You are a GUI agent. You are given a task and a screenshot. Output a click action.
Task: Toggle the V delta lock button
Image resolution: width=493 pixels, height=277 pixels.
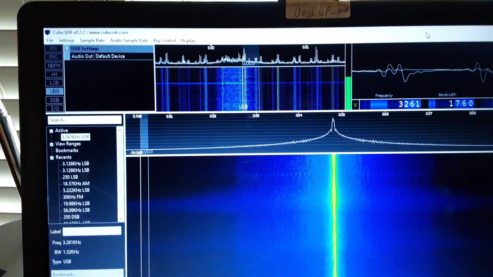click(x=355, y=105)
